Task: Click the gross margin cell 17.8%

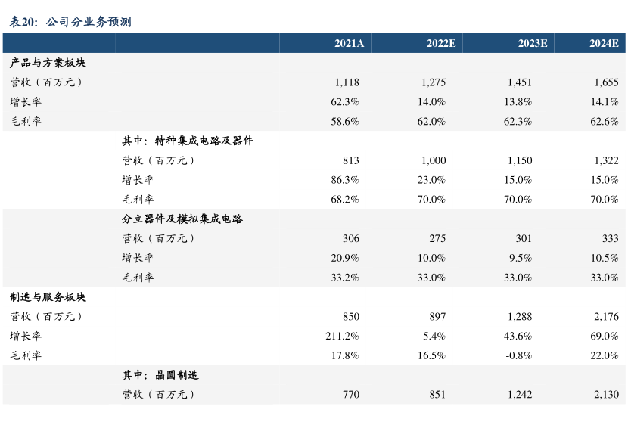Action: pyautogui.click(x=345, y=355)
